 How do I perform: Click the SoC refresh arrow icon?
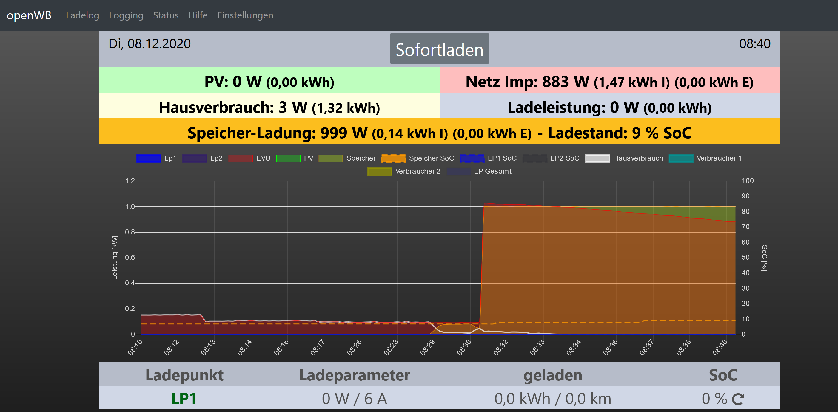(738, 399)
